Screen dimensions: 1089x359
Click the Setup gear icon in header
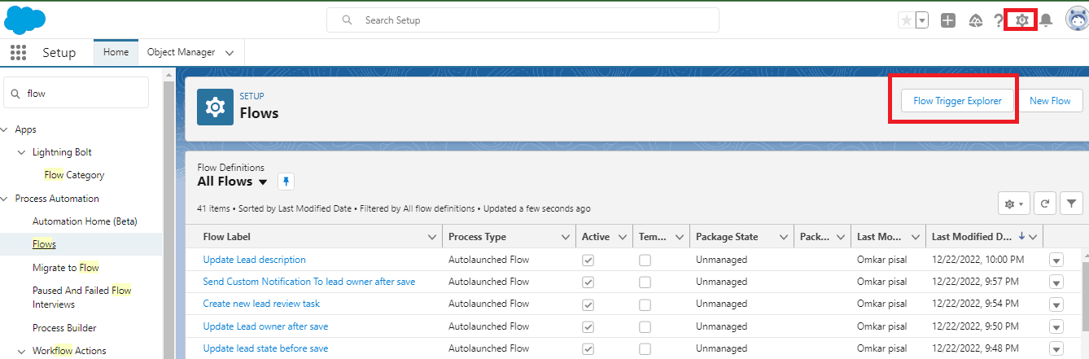click(x=1022, y=20)
